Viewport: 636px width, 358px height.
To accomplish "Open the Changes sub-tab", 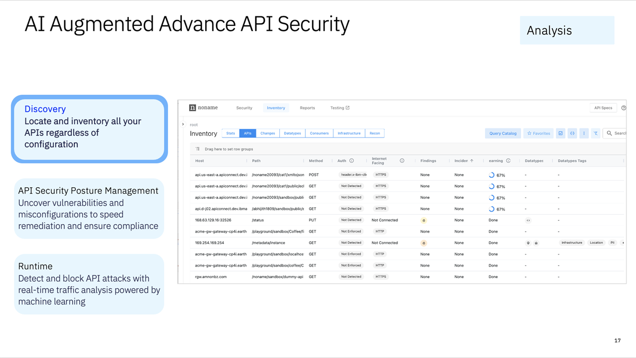I will coord(268,133).
